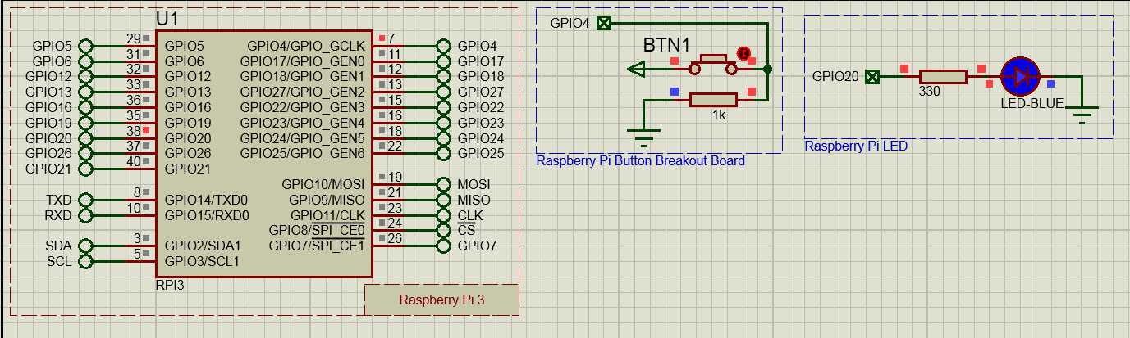Click the ground symbol in Button Breakout Board
This screenshot has width=1130, height=338.
645,137
